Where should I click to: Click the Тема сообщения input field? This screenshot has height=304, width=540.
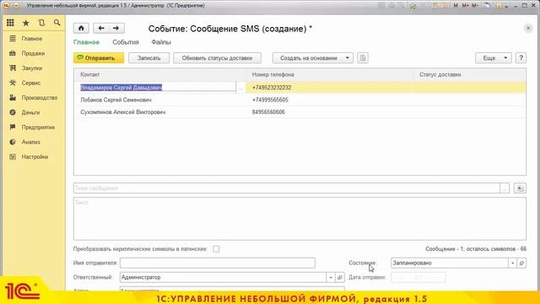[287, 188]
